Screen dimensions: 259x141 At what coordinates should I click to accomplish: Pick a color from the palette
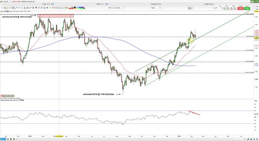(x=77, y=8)
